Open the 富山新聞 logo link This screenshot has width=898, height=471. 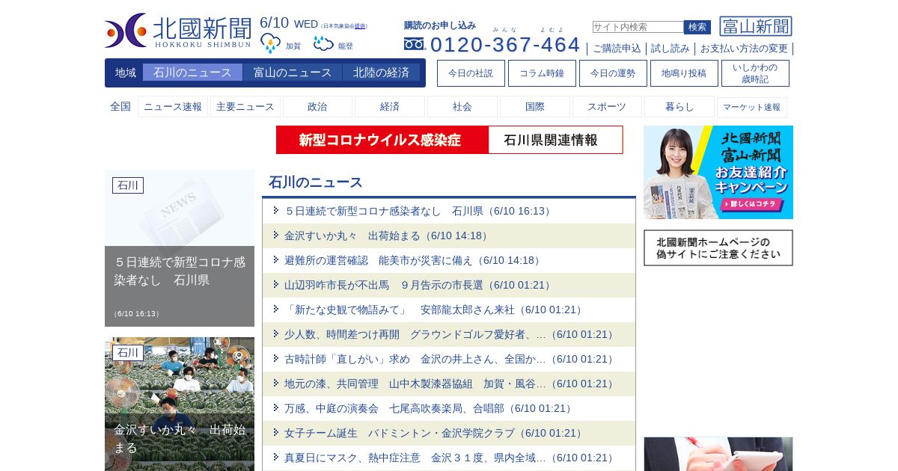click(756, 26)
